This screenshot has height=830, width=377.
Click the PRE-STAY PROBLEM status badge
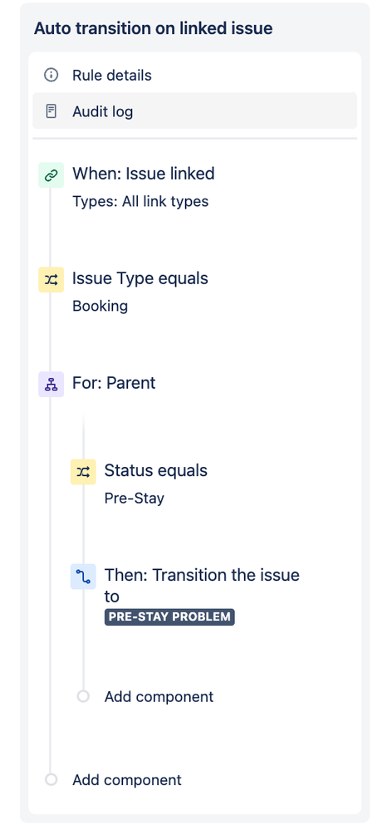tap(169, 616)
